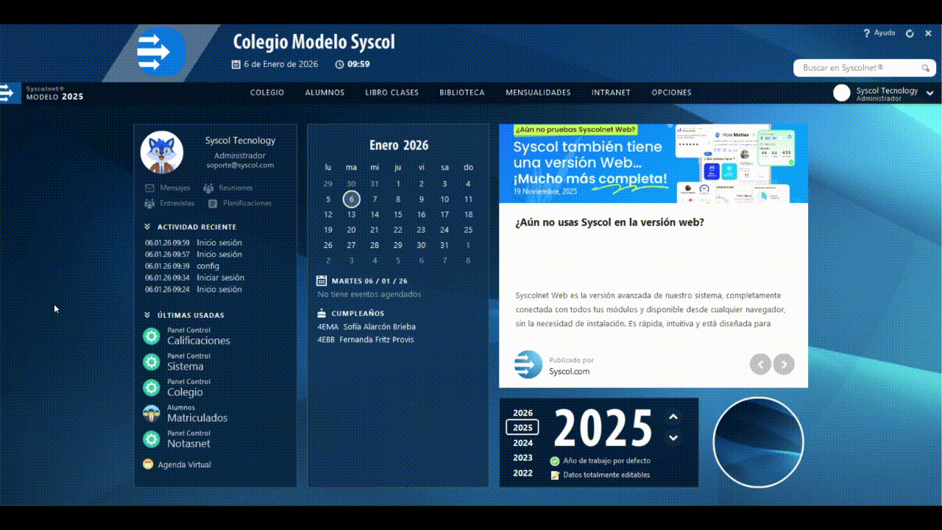Click the search magnifier icon

tap(926, 68)
